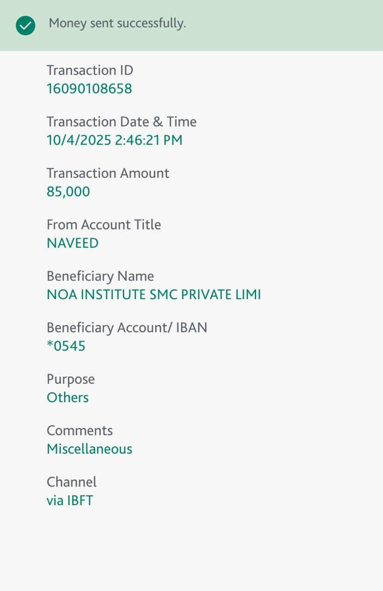This screenshot has width=383, height=591.
Task: Click the Beneficiary Account/ IBAN label
Action: coord(127,328)
